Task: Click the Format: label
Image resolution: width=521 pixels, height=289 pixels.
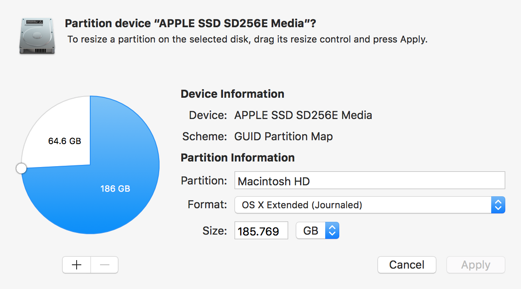Action: [x=207, y=204]
